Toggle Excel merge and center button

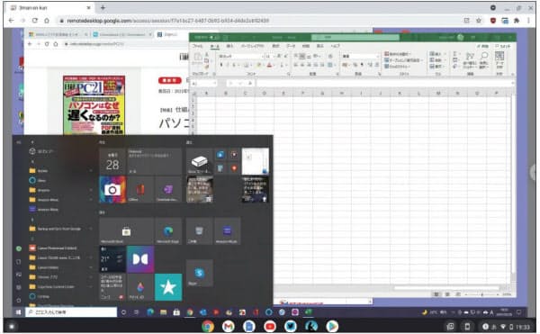tap(330, 65)
